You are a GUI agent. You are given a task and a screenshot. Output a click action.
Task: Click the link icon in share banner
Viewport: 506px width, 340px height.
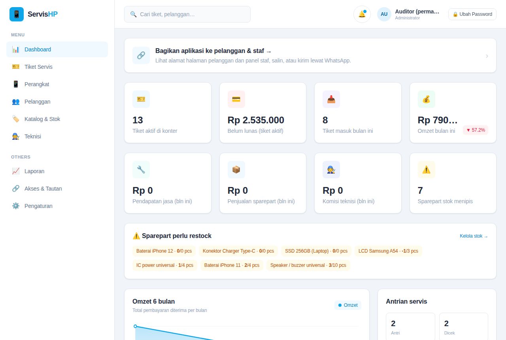pyautogui.click(x=141, y=55)
